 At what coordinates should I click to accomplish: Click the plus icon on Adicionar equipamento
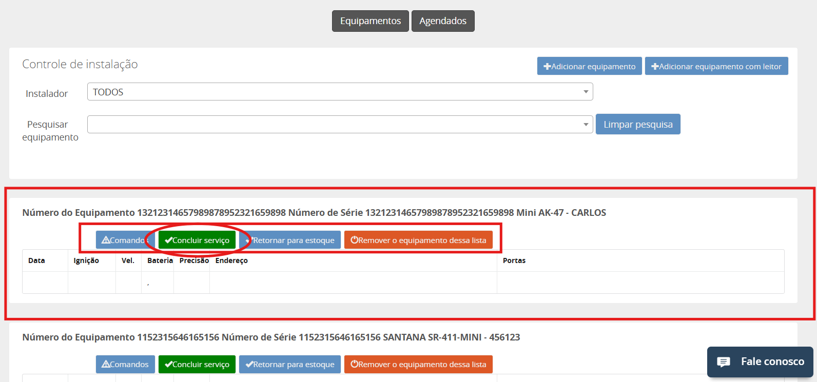coord(547,67)
